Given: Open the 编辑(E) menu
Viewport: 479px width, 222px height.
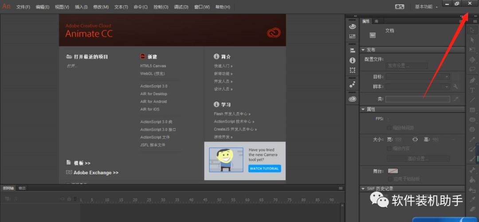Looking at the screenshot, I should tap(43, 7).
